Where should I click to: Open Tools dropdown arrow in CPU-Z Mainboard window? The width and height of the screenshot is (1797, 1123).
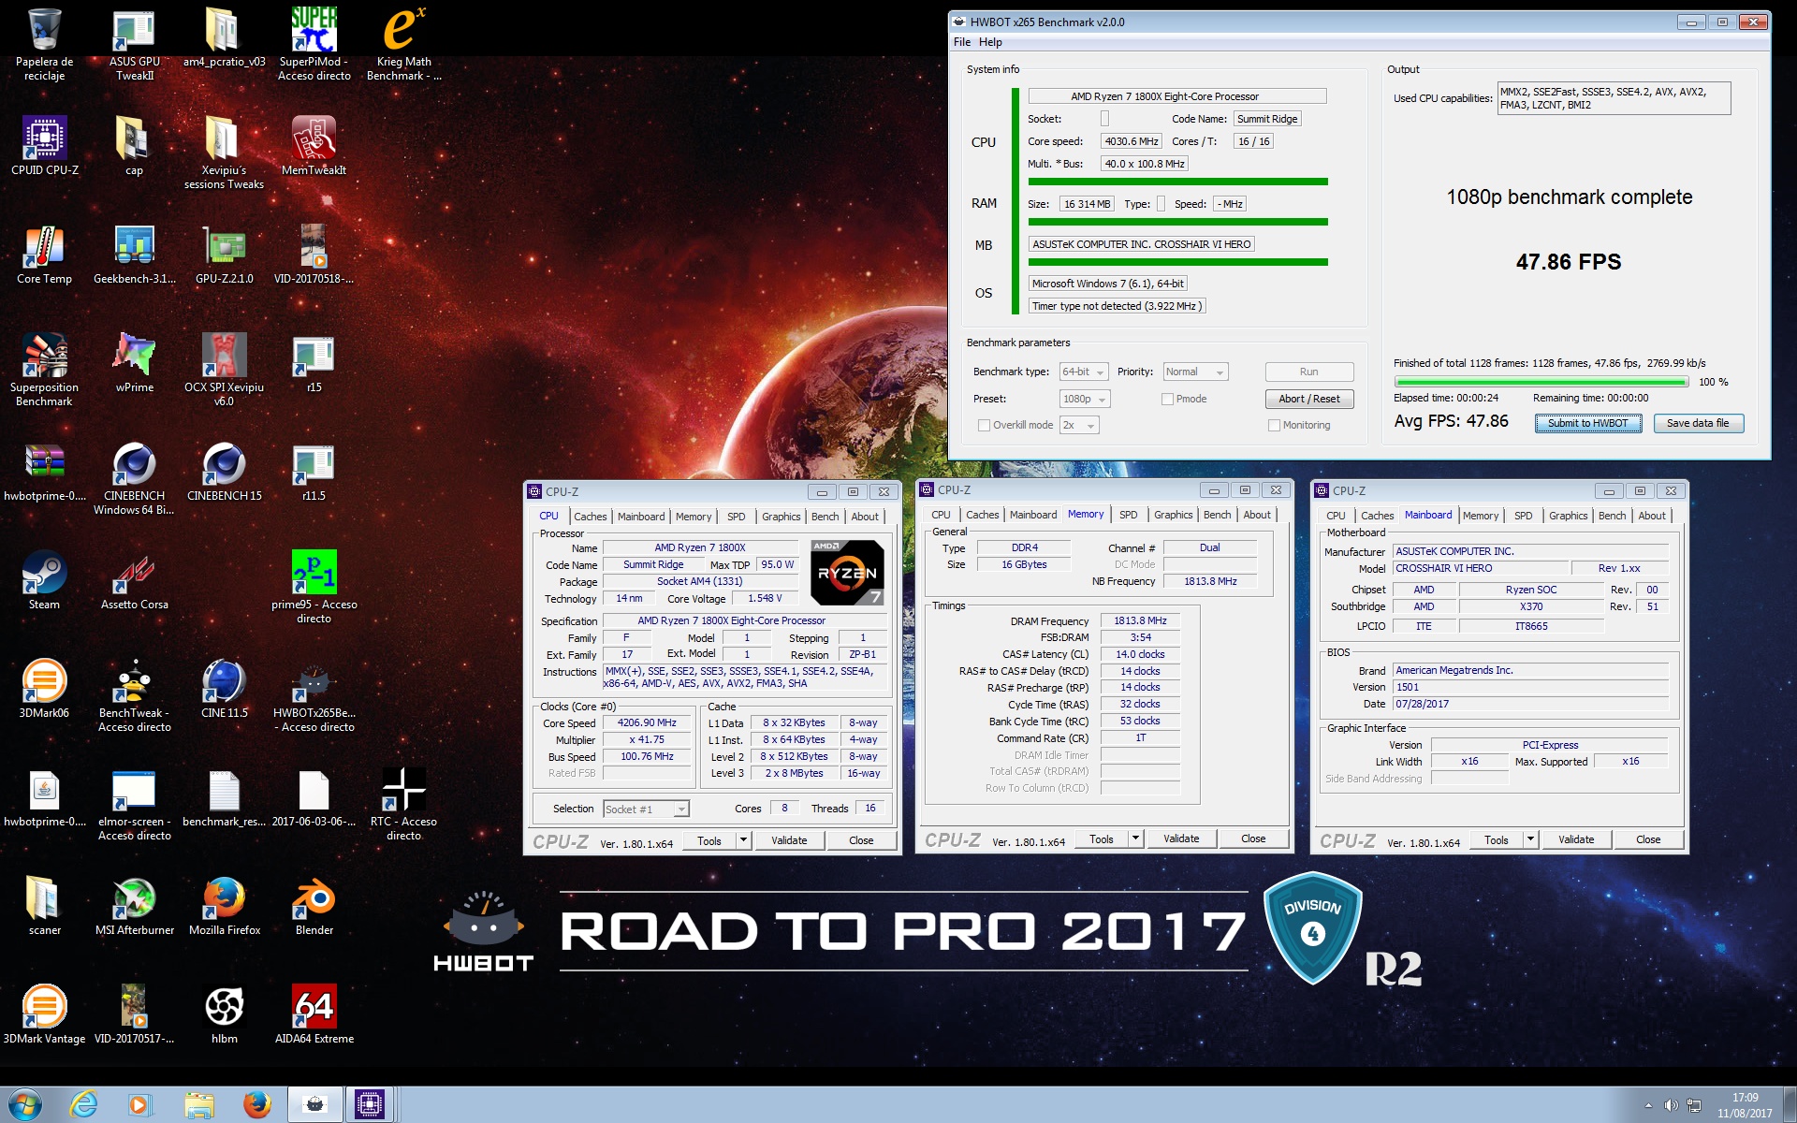(1531, 839)
